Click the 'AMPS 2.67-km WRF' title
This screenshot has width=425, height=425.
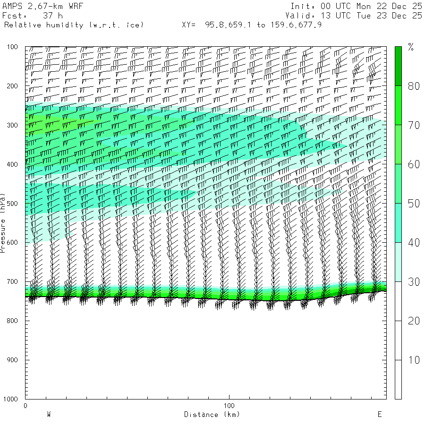coord(42,6)
